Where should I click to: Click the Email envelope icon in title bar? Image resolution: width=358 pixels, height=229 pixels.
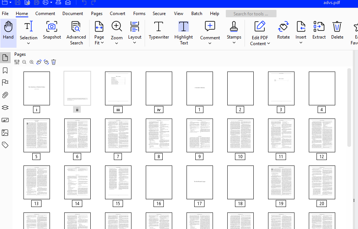pyautogui.click(x=68, y=3)
